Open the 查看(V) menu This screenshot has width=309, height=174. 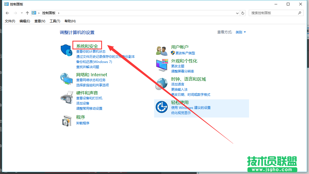[39, 21]
